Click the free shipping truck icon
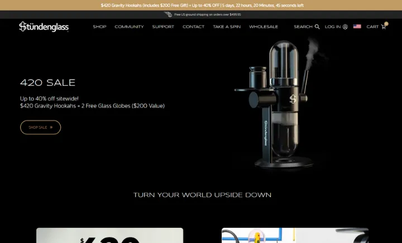 point(168,14)
